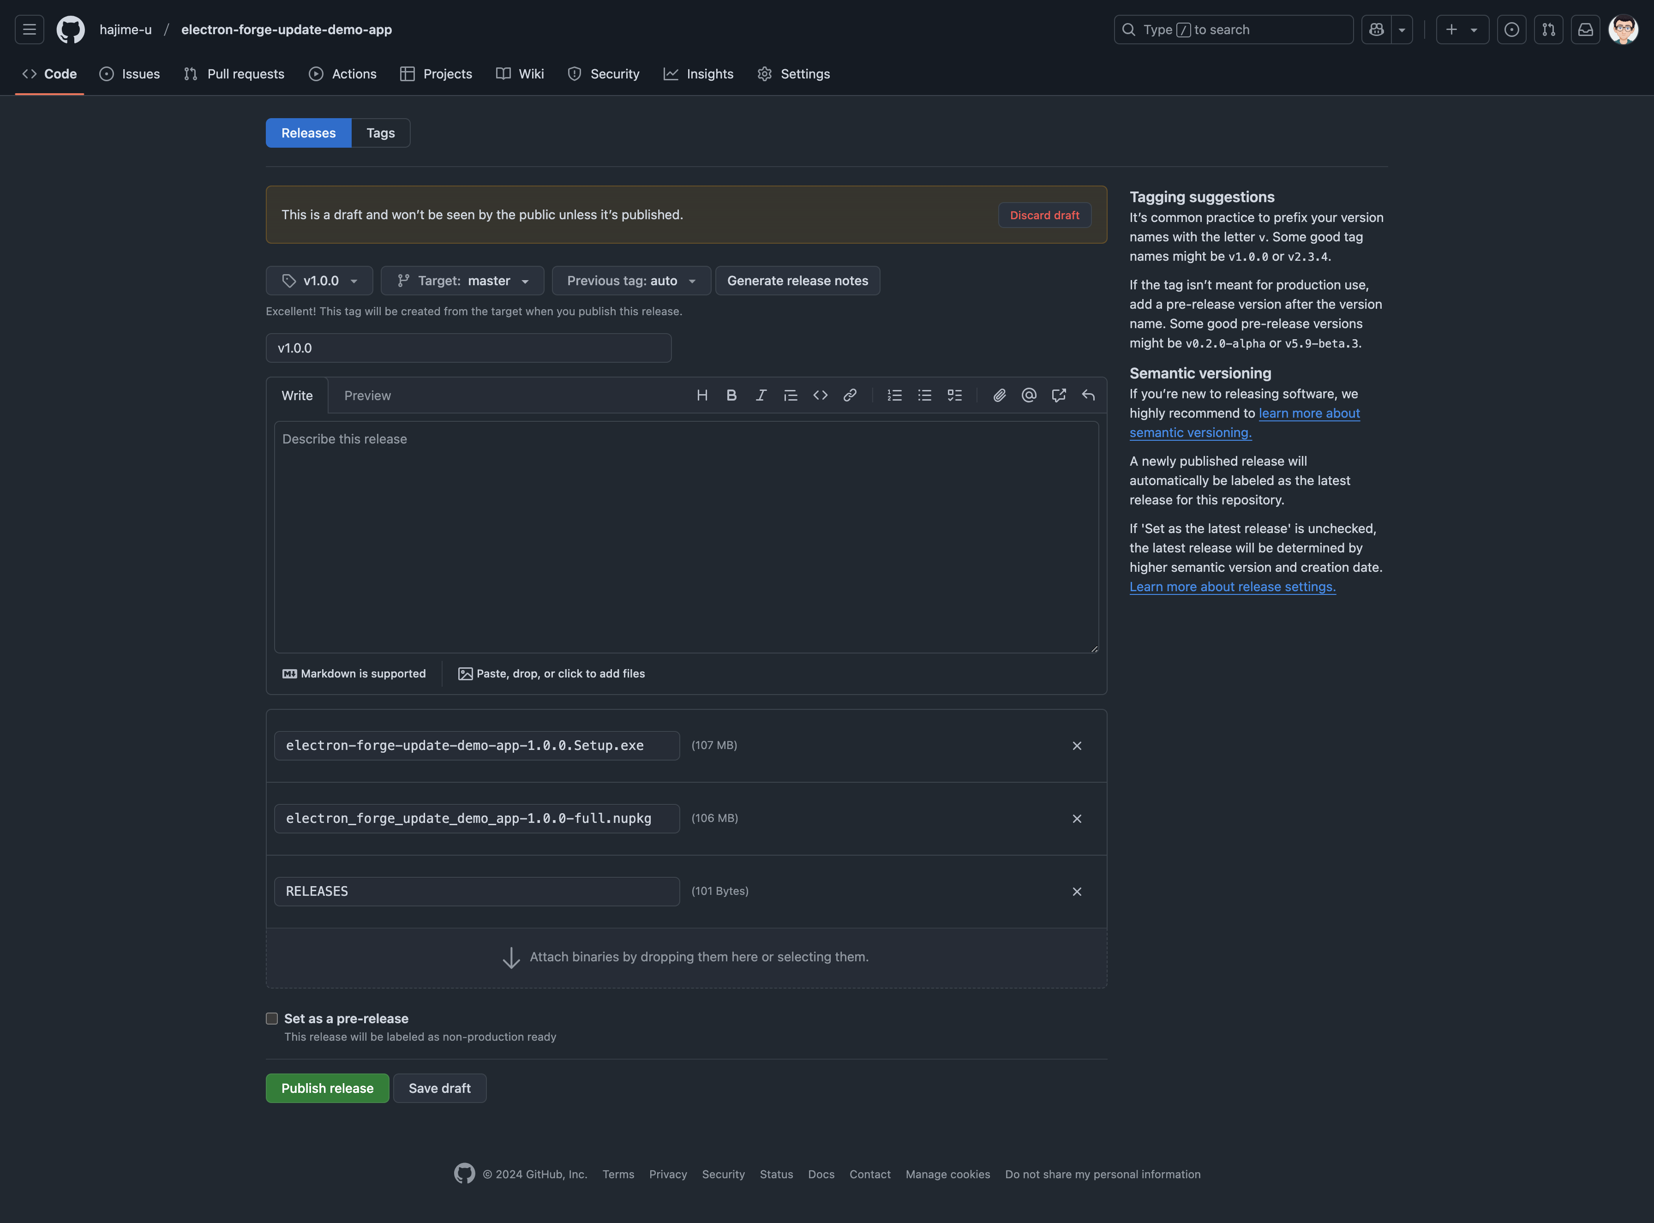Open the pull requests icon in header

(x=1549, y=30)
